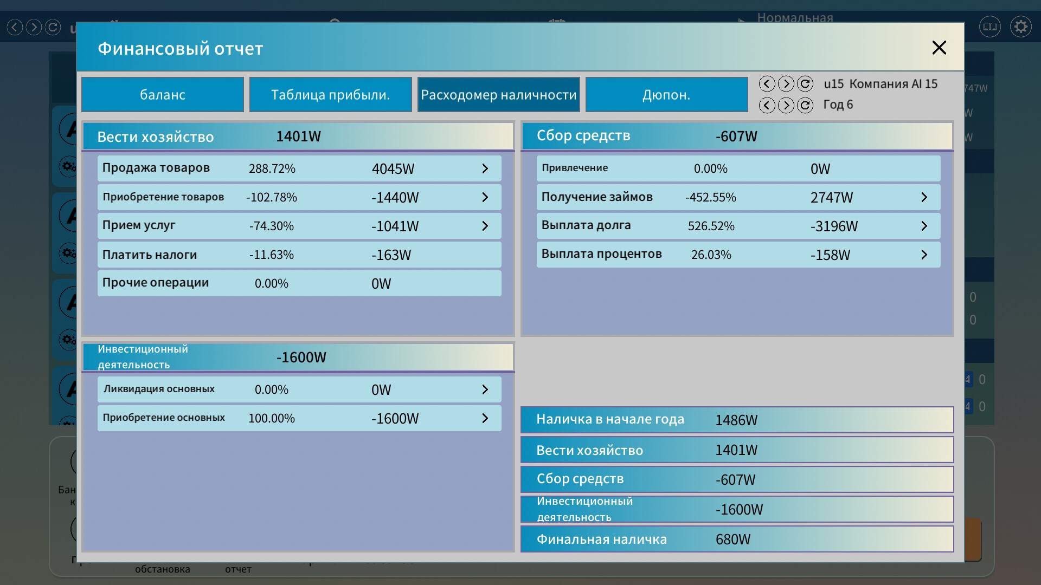Open the Таблица прибыли tab
This screenshot has height=585, width=1041.
(x=330, y=95)
